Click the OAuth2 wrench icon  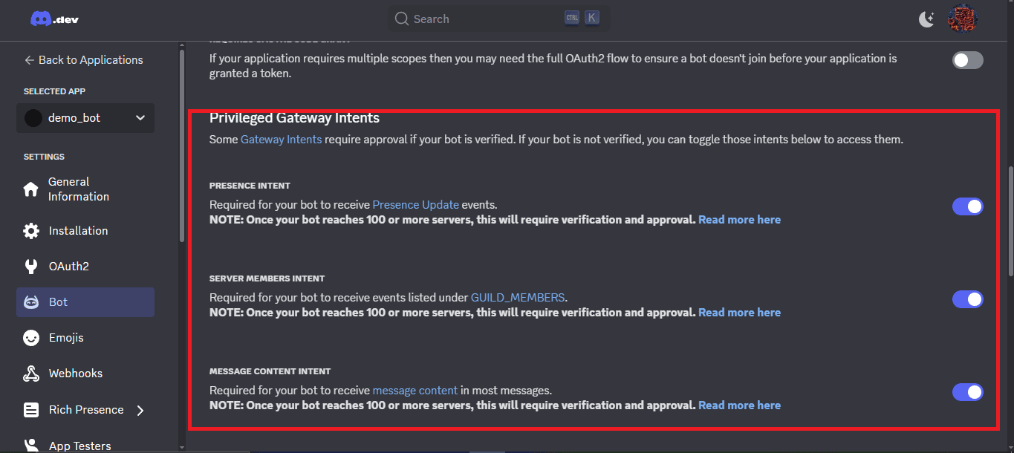pos(31,267)
